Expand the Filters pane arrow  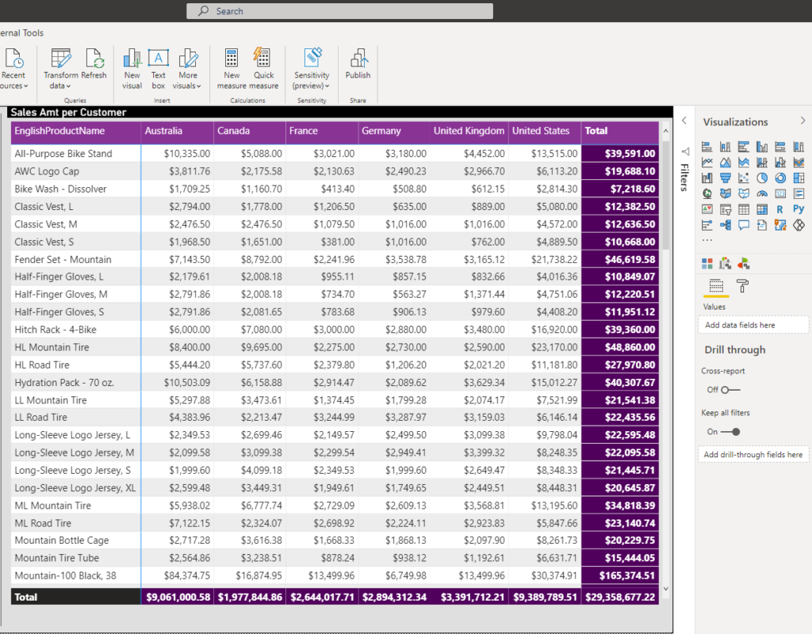pyautogui.click(x=684, y=120)
